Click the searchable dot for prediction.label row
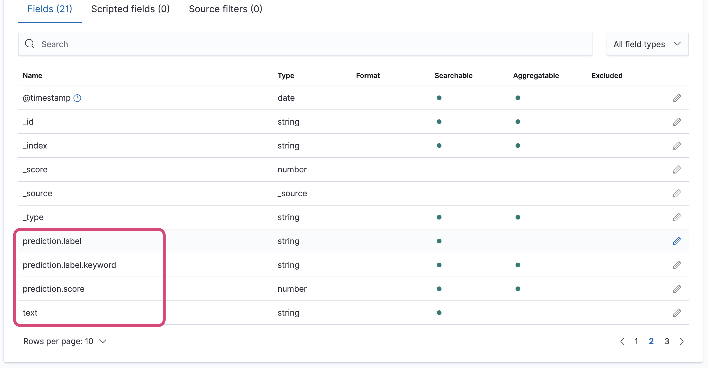The image size is (708, 368). [x=439, y=241]
